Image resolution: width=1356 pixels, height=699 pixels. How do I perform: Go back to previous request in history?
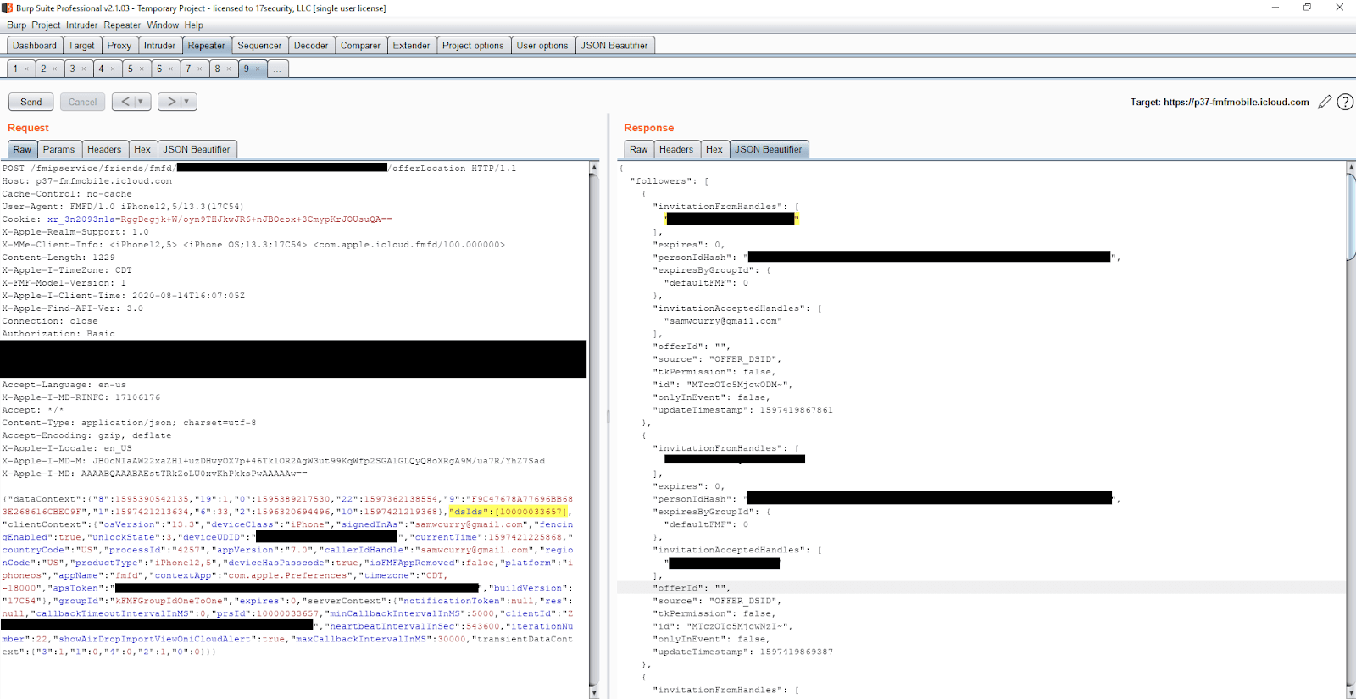(125, 102)
